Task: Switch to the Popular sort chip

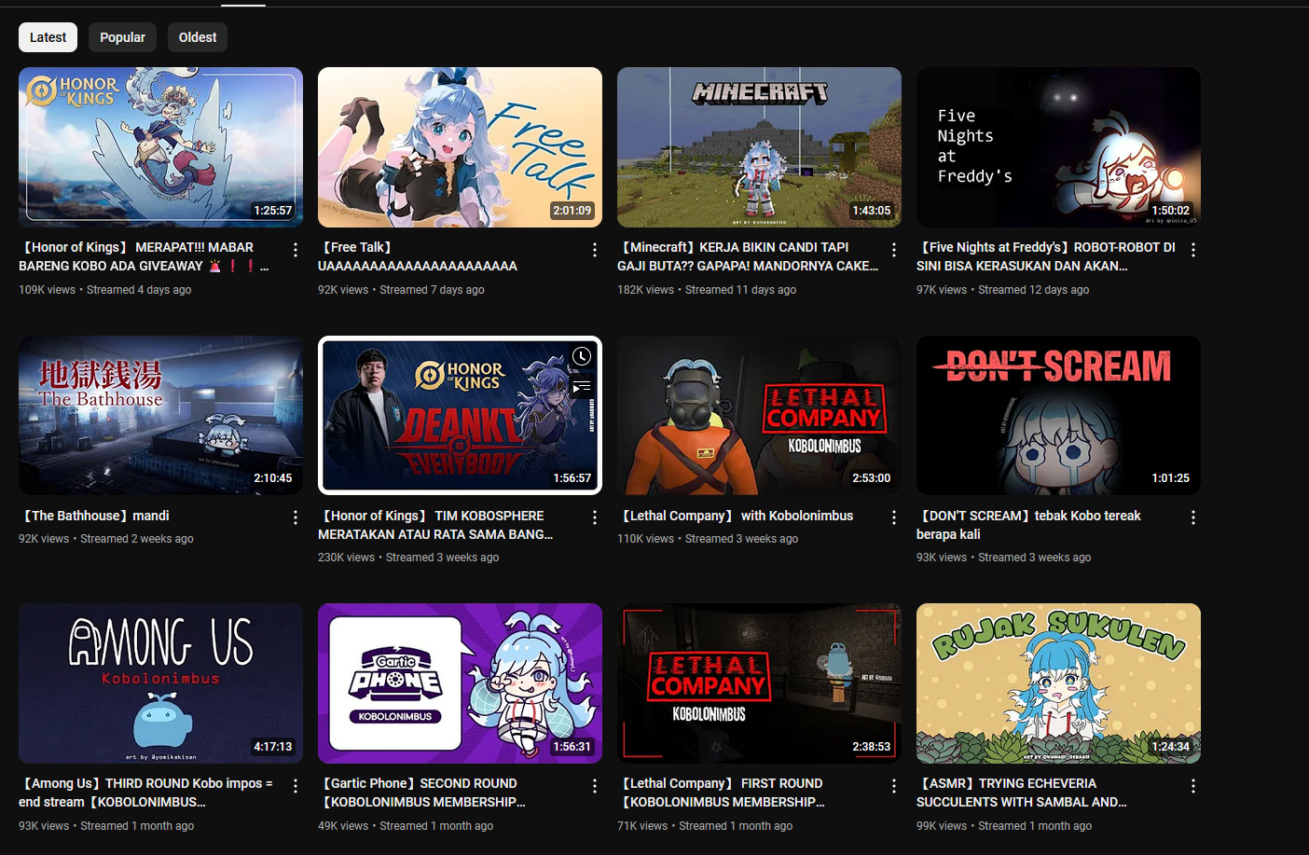Action: 122,37
